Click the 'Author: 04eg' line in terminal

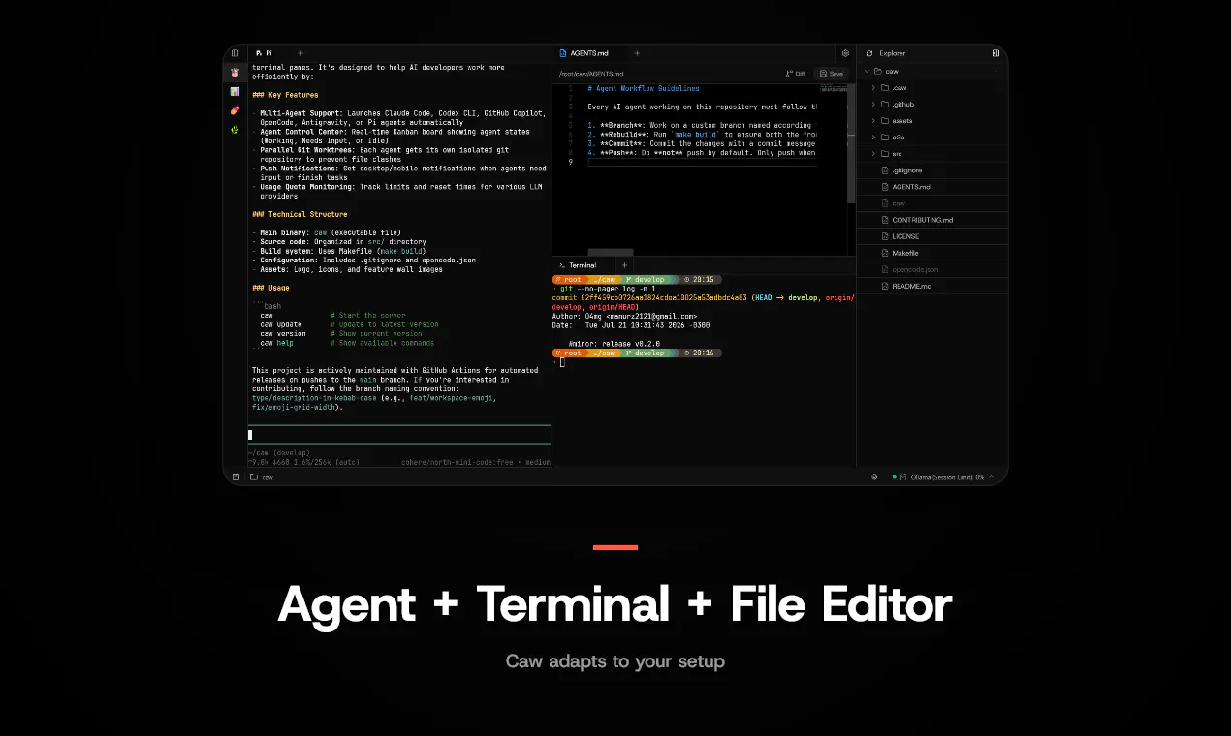pyautogui.click(x=624, y=316)
